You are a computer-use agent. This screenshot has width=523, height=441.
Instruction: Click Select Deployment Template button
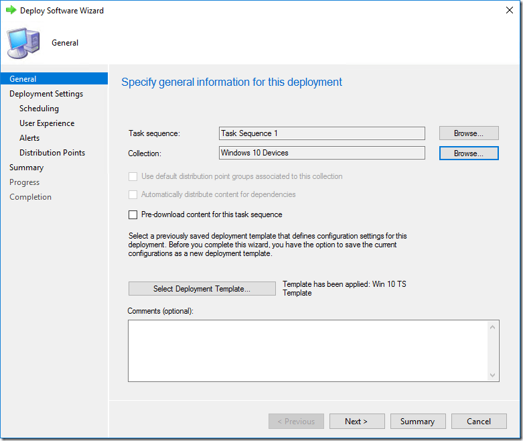202,289
